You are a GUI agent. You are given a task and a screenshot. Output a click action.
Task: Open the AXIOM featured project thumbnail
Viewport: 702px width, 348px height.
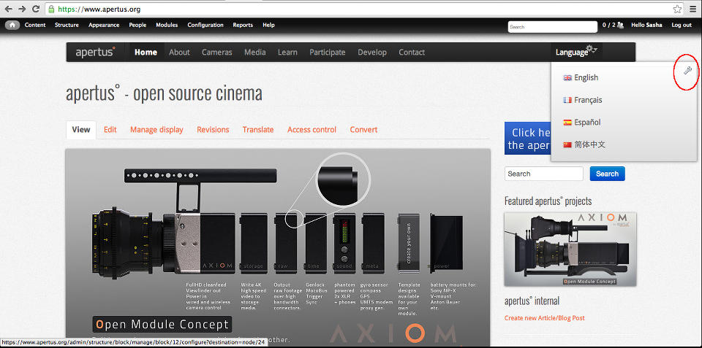point(570,250)
